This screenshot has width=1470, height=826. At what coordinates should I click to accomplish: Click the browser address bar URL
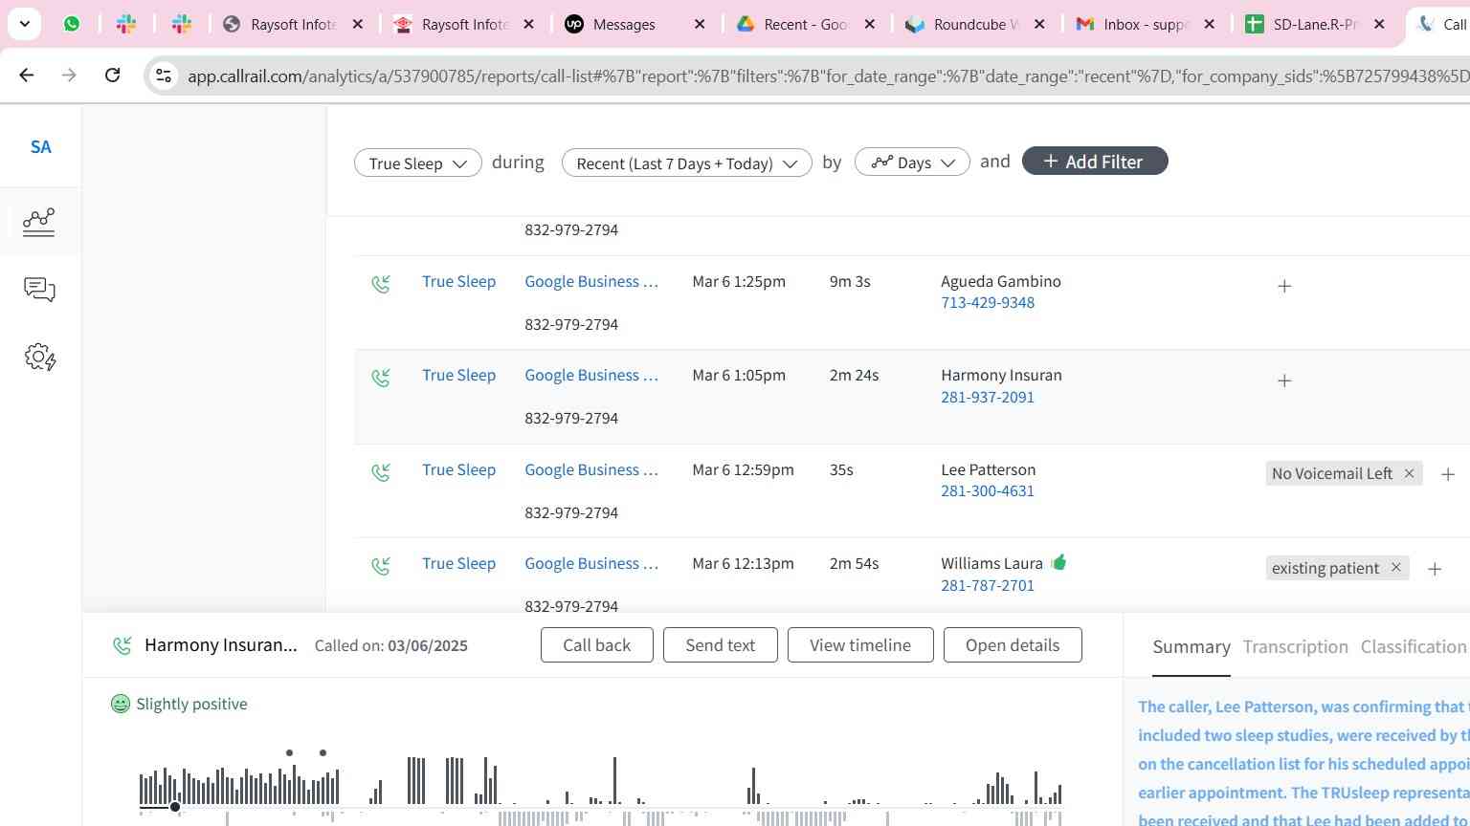click(828, 76)
